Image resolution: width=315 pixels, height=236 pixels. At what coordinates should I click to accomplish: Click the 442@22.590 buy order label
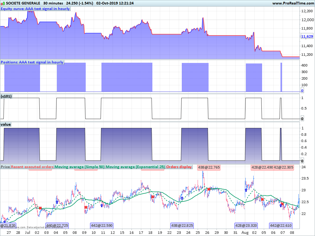point(102,225)
